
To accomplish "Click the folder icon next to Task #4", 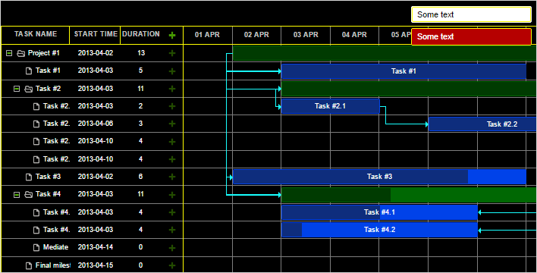I will 28,195.
